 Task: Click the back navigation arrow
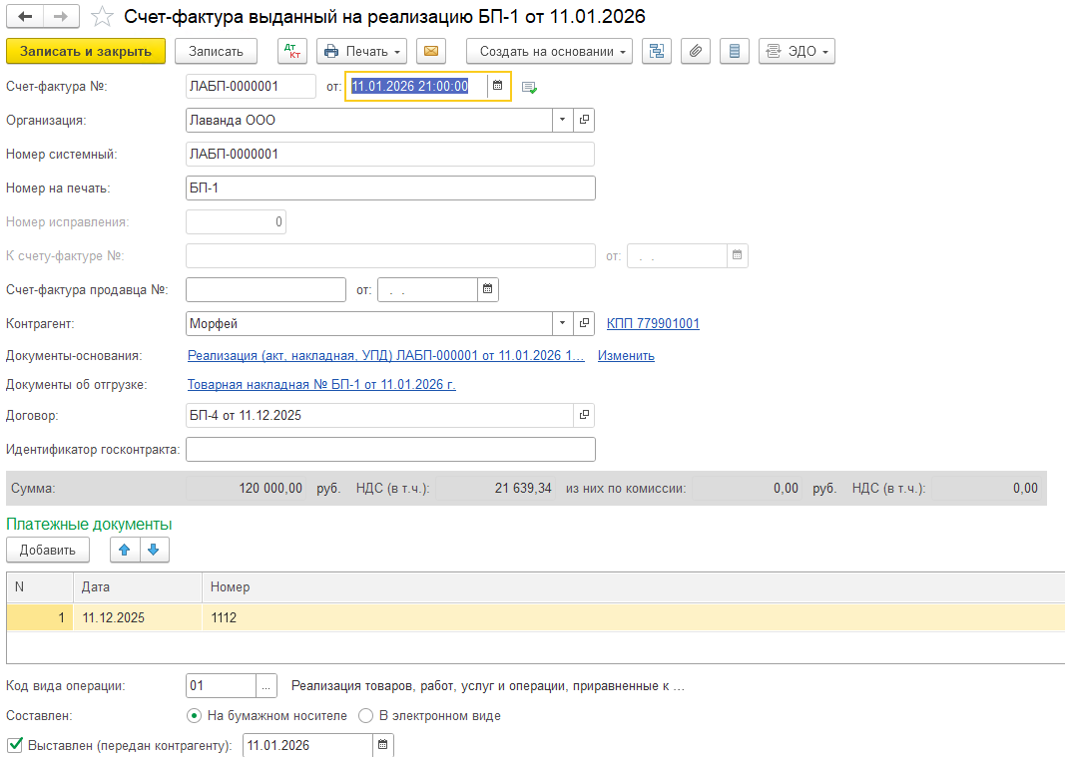point(24,17)
